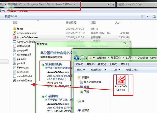Select the gsui.dll file icon
The image size is (157, 113).
[x=14, y=63]
